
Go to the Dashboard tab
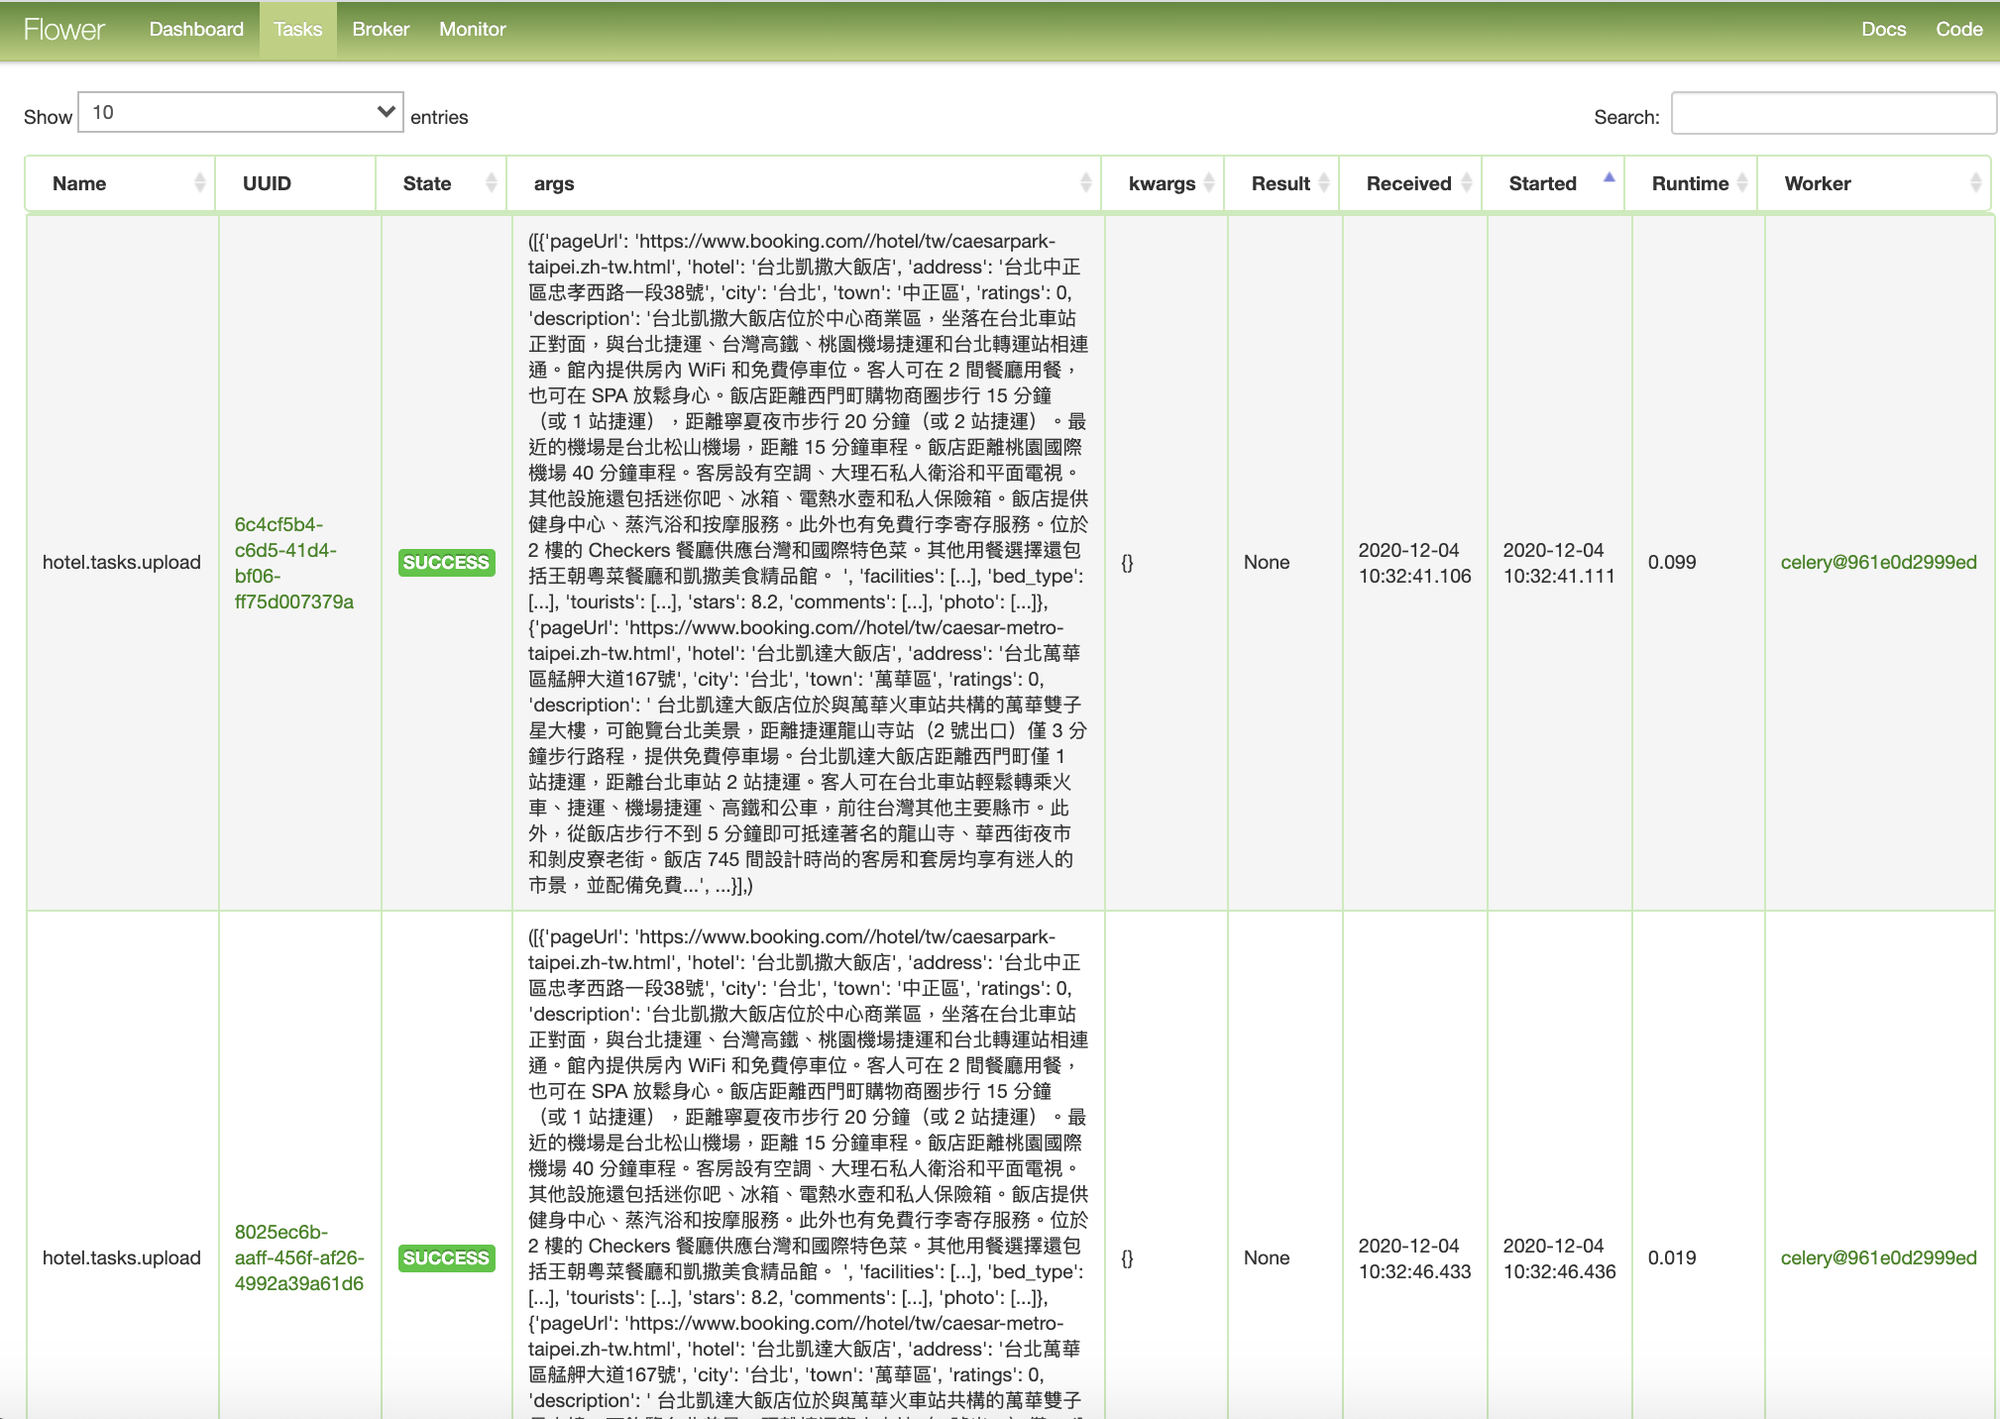(196, 30)
